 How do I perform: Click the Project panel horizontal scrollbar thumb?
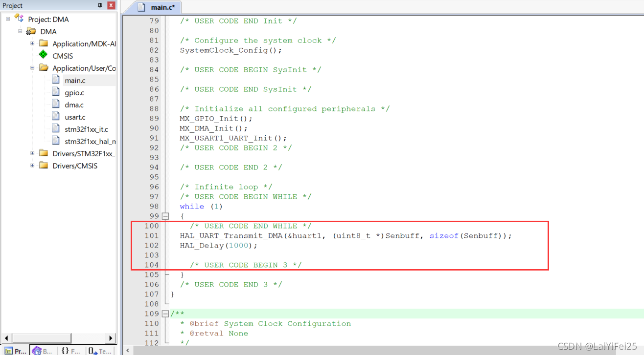[41, 338]
